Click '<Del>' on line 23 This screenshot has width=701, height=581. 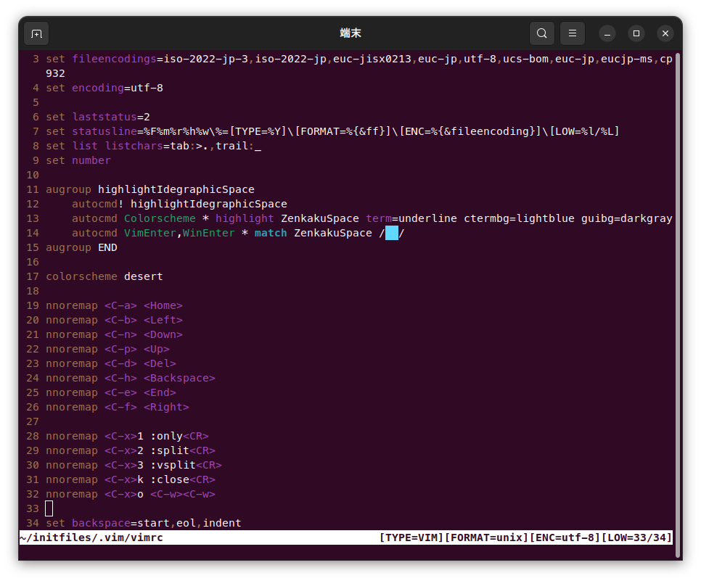[x=160, y=364]
